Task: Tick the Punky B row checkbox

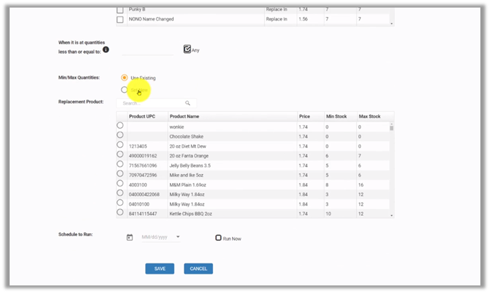Action: pos(120,10)
